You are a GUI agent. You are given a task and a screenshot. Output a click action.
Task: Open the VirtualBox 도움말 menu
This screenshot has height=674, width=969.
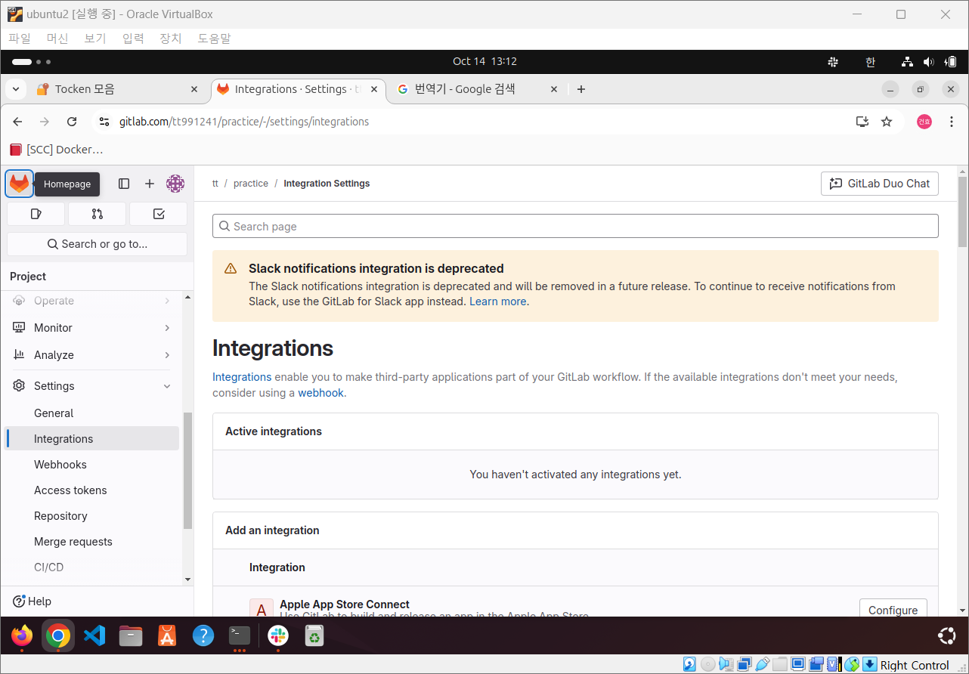[x=215, y=39]
